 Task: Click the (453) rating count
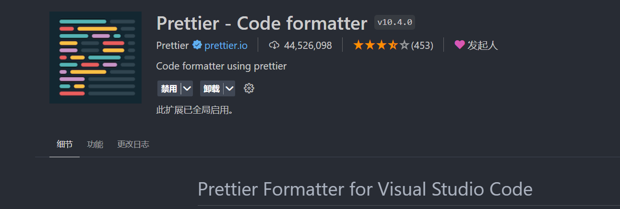point(422,46)
